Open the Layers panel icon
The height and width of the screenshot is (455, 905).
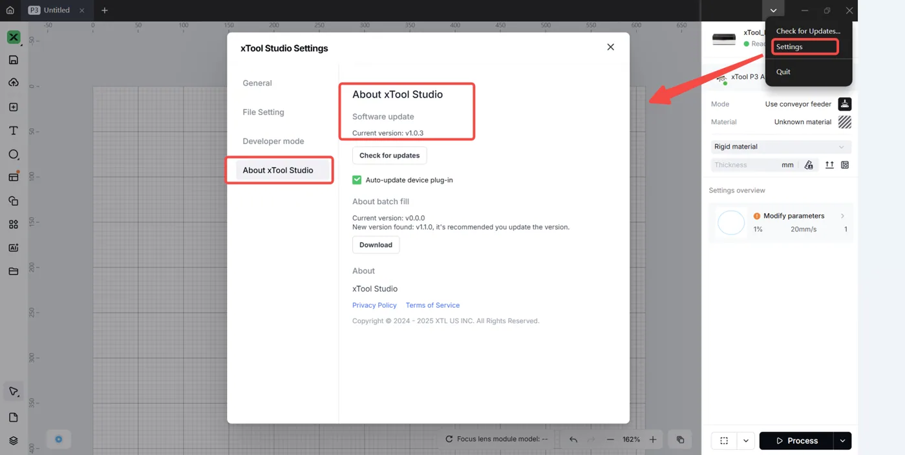(14, 441)
